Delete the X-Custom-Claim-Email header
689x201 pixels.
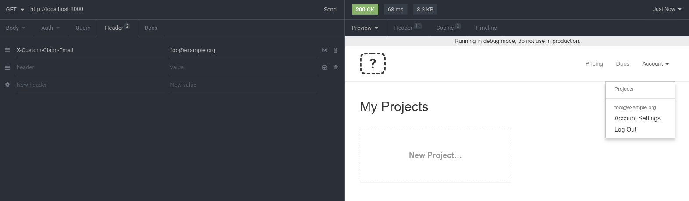pyautogui.click(x=336, y=50)
